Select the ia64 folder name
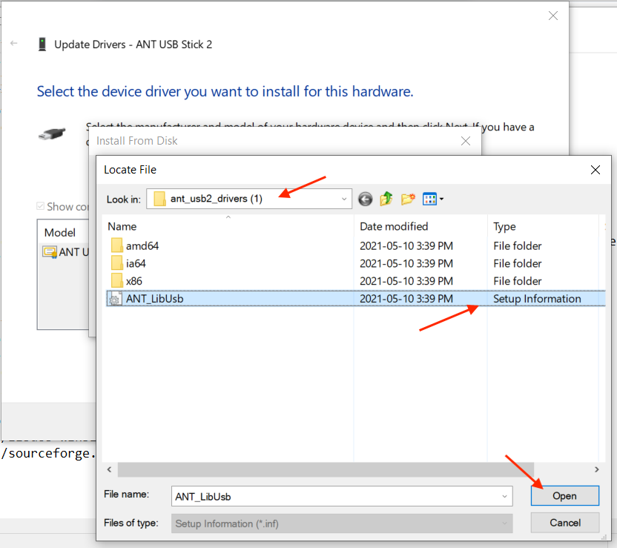 click(x=136, y=263)
